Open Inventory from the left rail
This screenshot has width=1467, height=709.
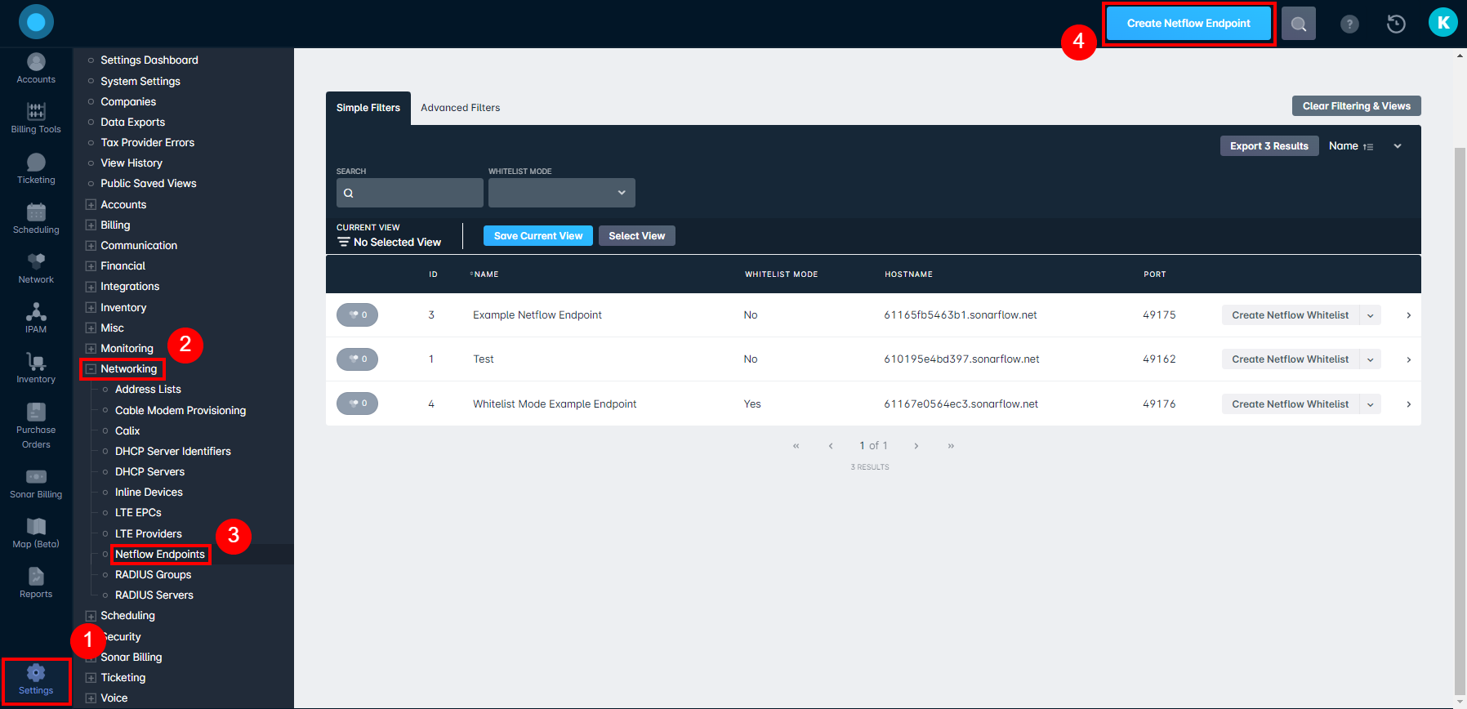click(x=36, y=368)
